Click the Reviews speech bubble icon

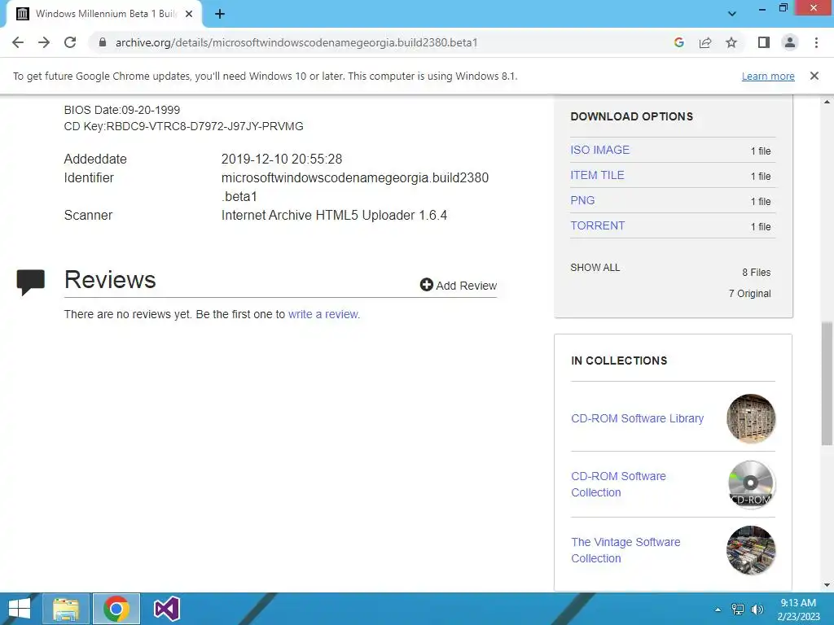[x=30, y=282]
